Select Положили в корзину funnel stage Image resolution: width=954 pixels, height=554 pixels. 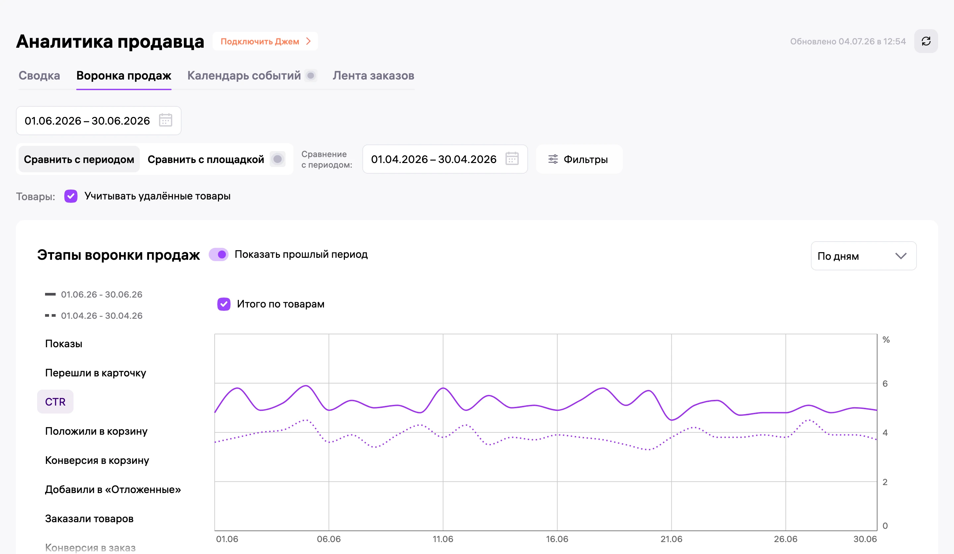pos(96,431)
